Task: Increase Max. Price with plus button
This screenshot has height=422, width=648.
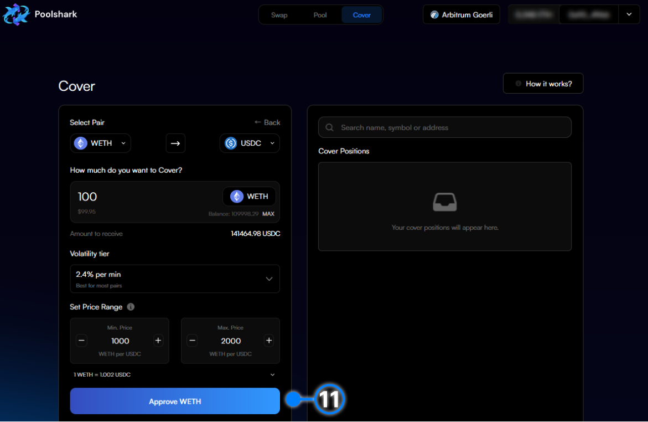Action: pyautogui.click(x=269, y=341)
